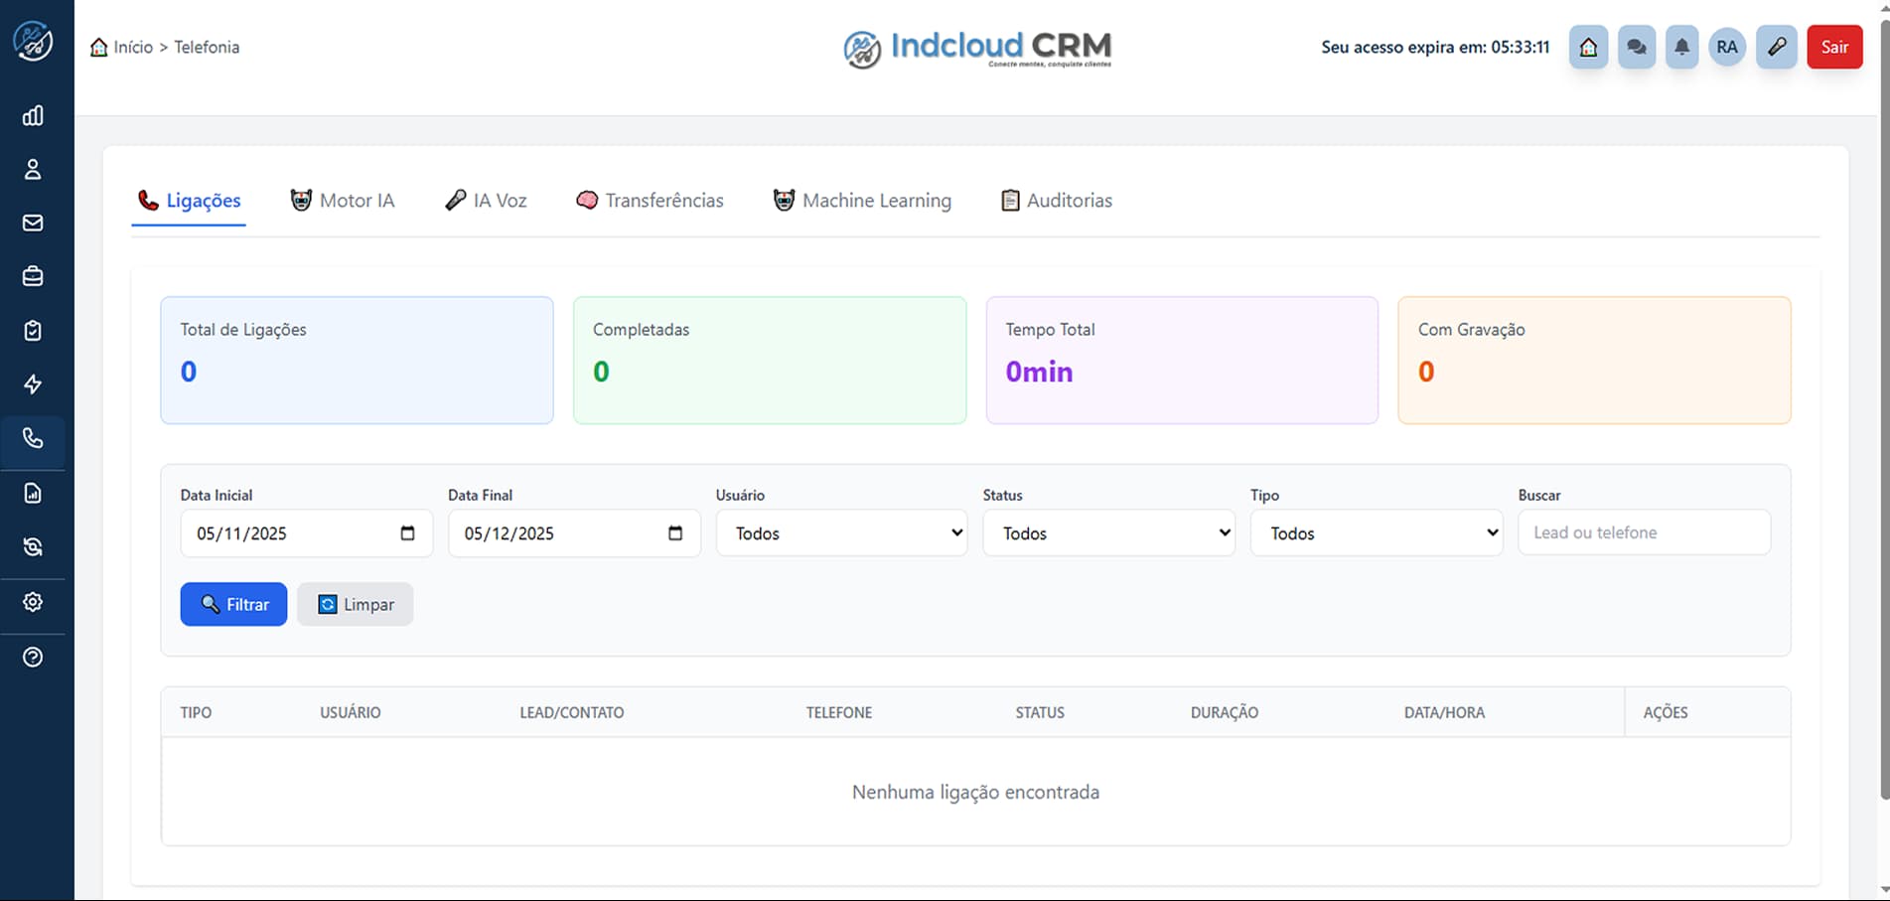Screen dimensions: 1890x901
Task: Open the Tipo dropdown filter
Action: pyautogui.click(x=1376, y=533)
